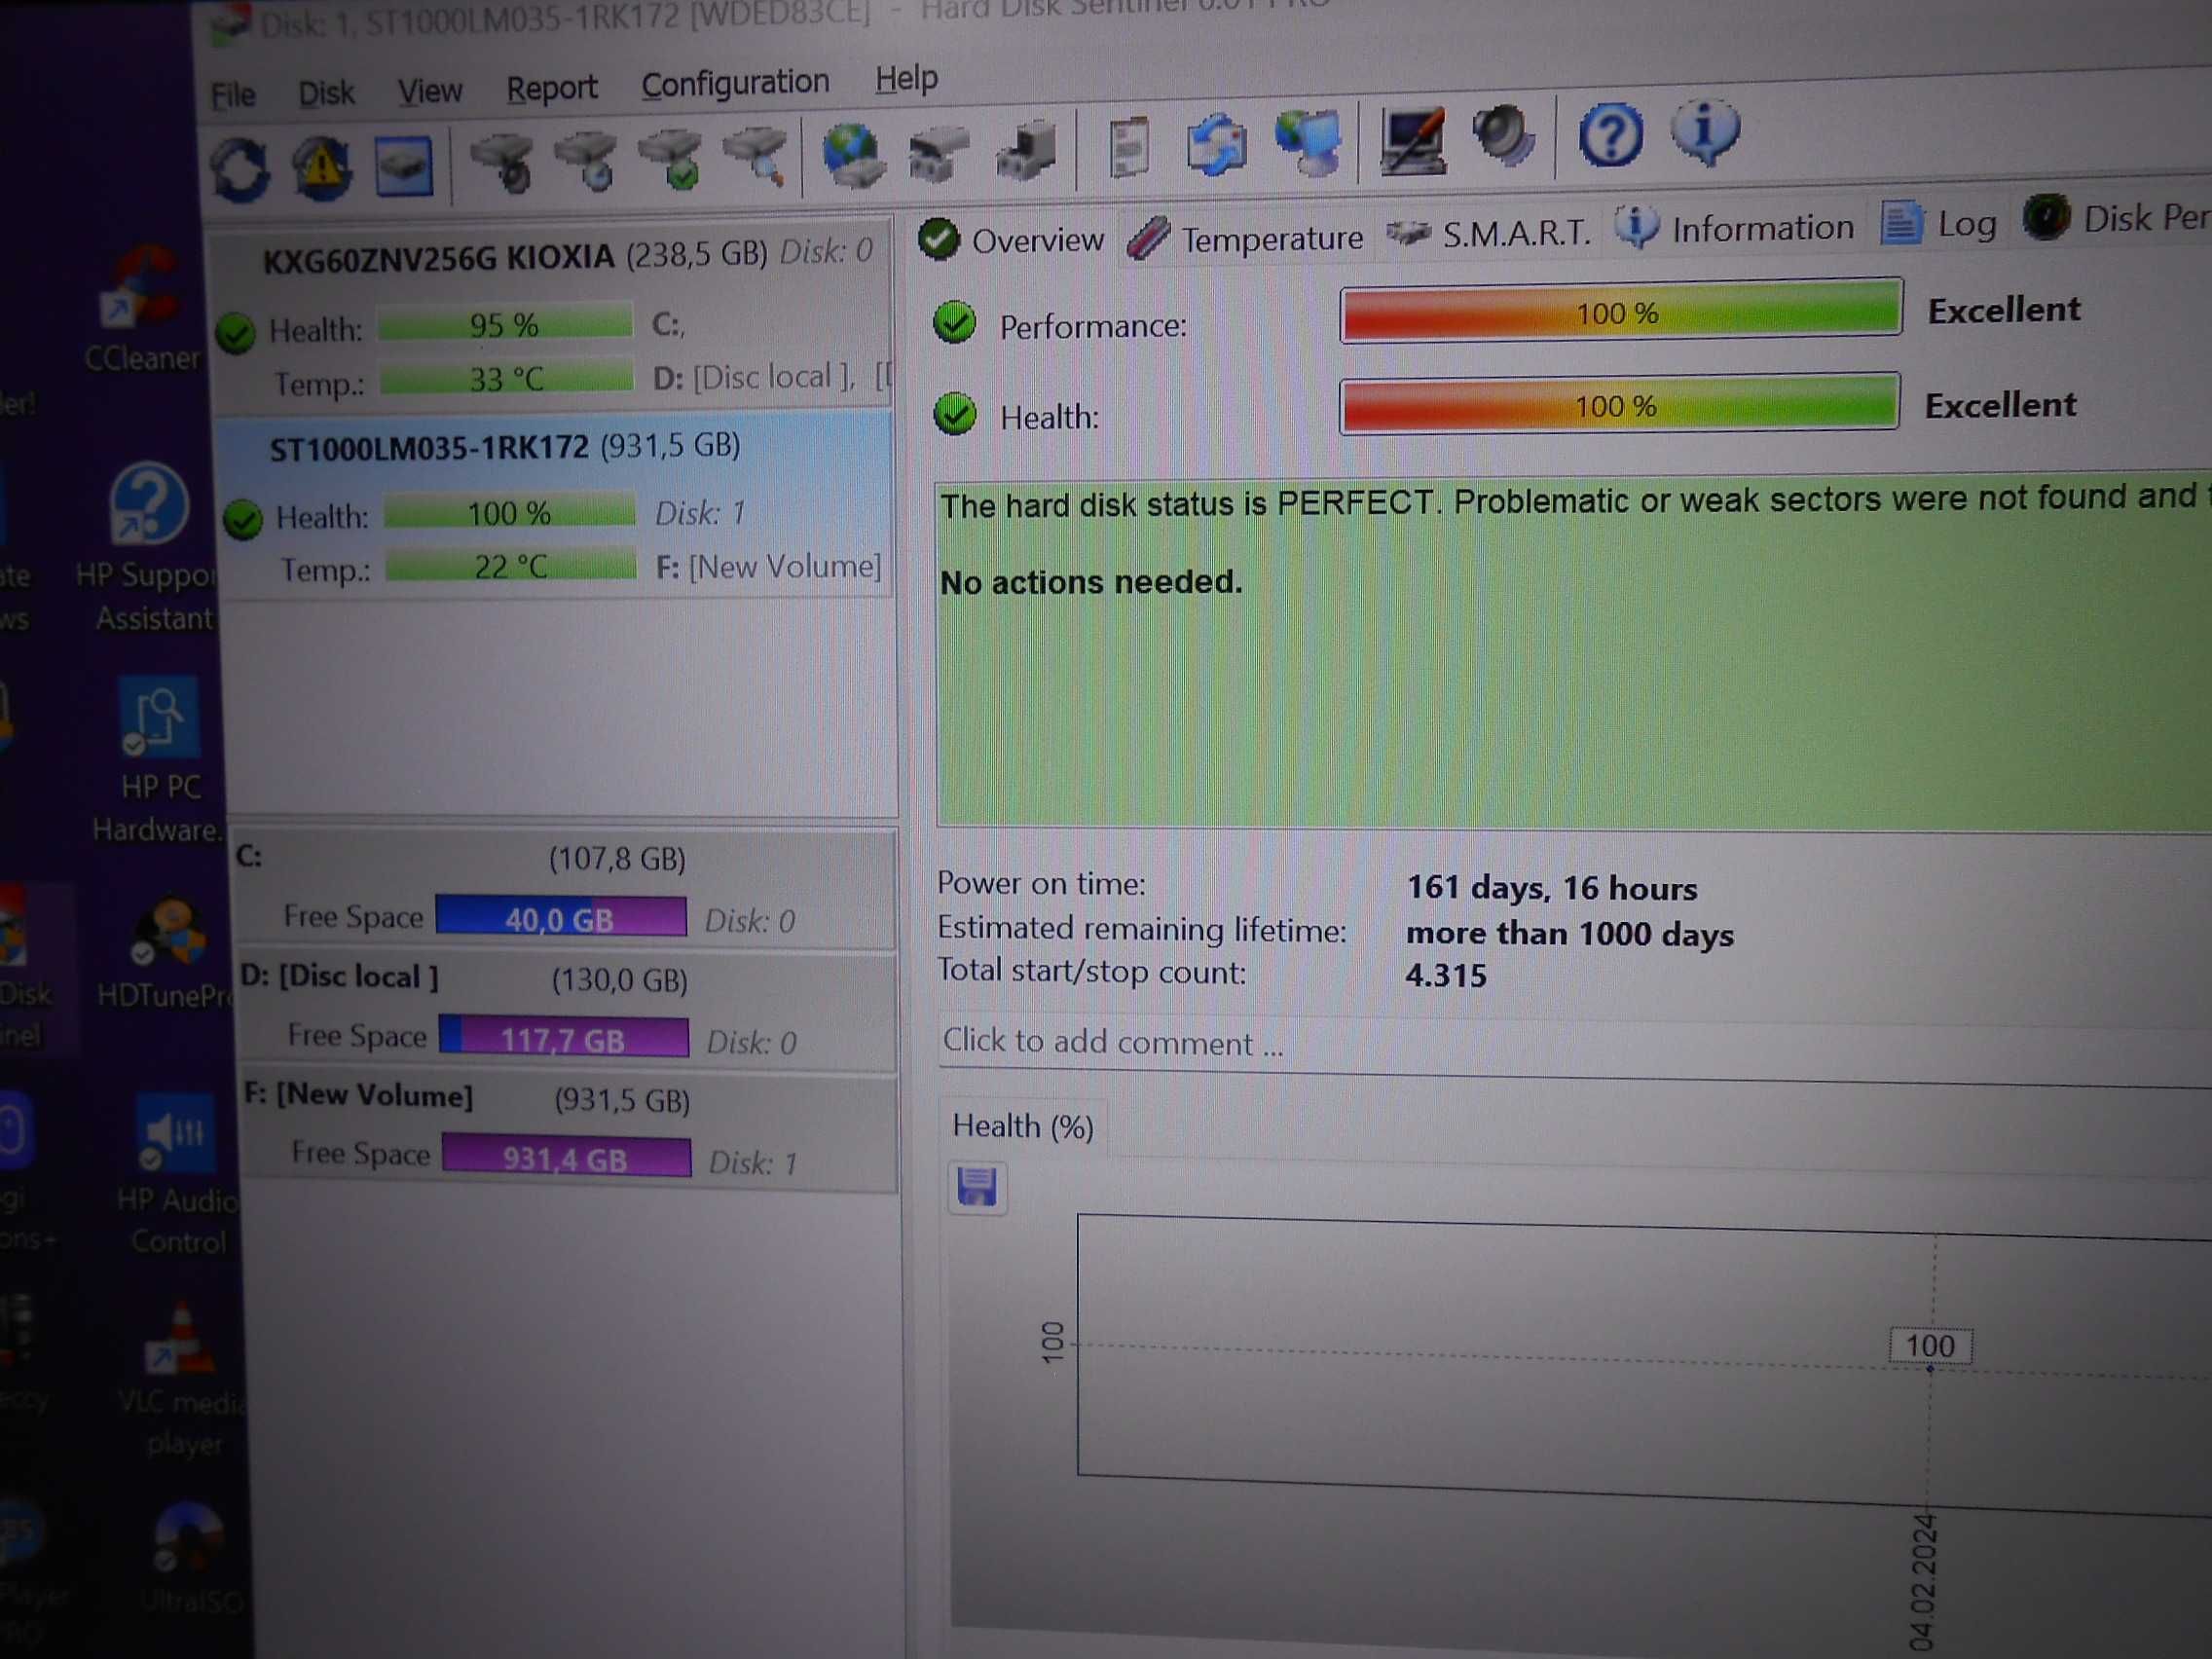Click the blue info bubble toolbar icon

click(x=1704, y=132)
